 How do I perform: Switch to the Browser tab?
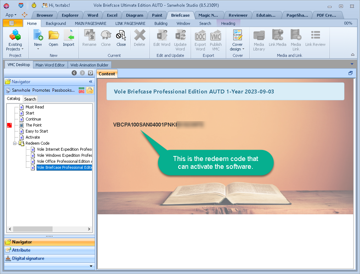(x=45, y=15)
